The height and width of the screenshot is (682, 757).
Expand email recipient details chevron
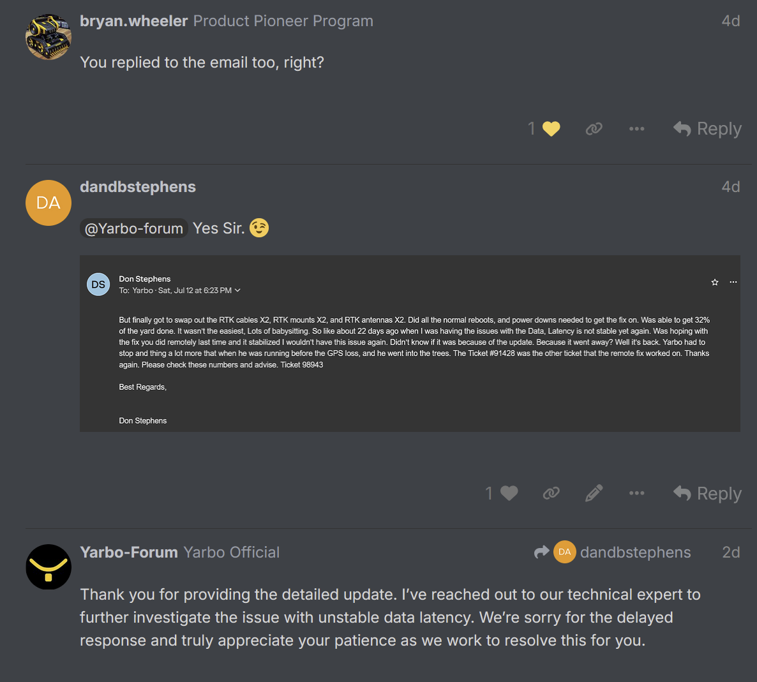pos(238,290)
